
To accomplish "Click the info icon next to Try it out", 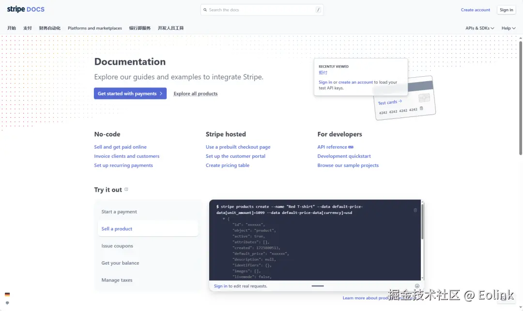I will [126, 189].
